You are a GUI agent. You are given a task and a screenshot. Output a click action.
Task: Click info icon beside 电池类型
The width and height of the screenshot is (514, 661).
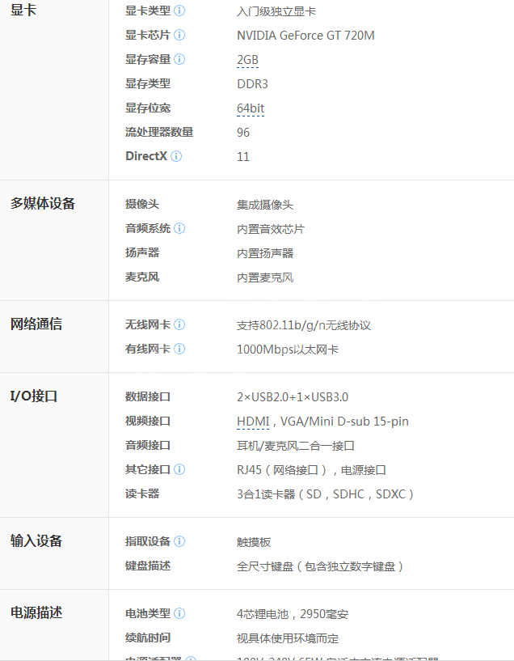179,613
